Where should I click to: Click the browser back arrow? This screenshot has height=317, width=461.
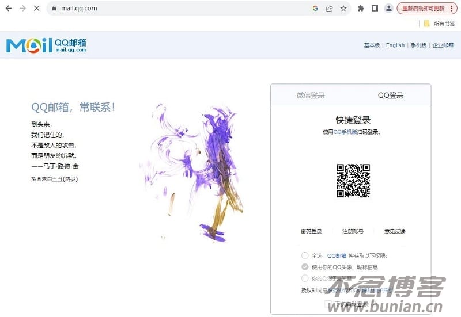(9, 9)
